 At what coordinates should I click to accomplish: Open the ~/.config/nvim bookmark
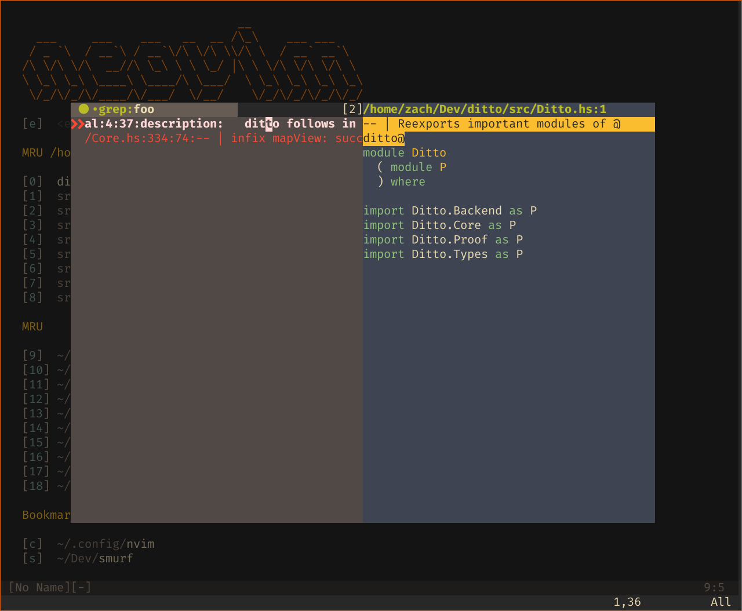(106, 544)
